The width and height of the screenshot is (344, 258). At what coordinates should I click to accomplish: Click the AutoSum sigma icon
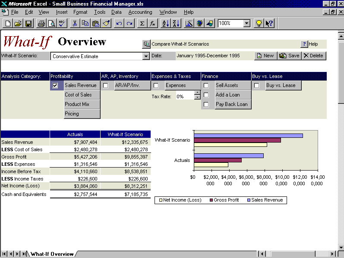(142, 23)
